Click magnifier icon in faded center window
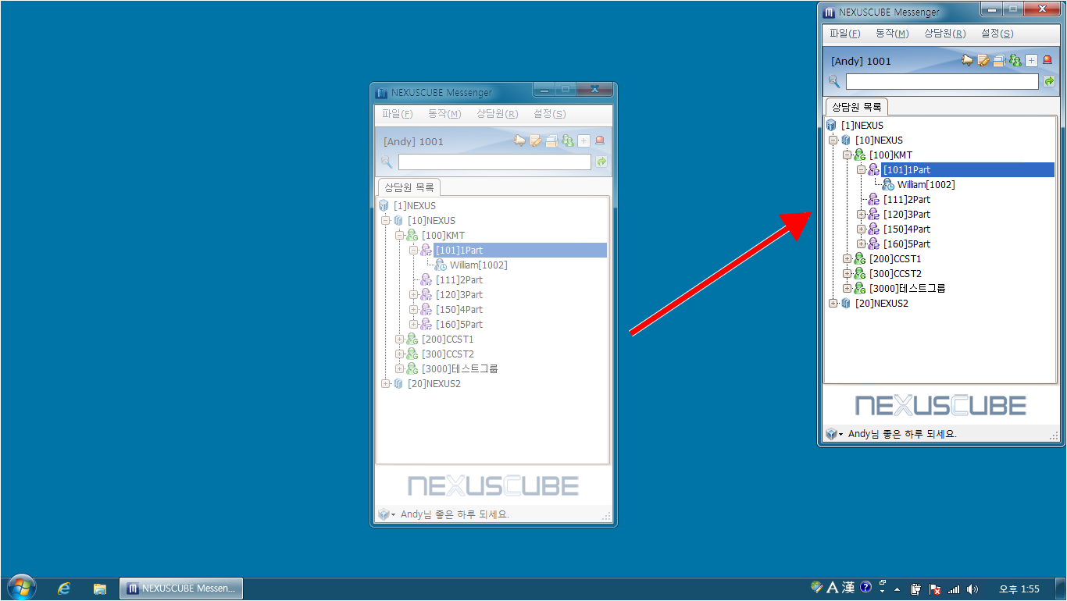Image resolution: width=1067 pixels, height=601 pixels. [x=387, y=162]
